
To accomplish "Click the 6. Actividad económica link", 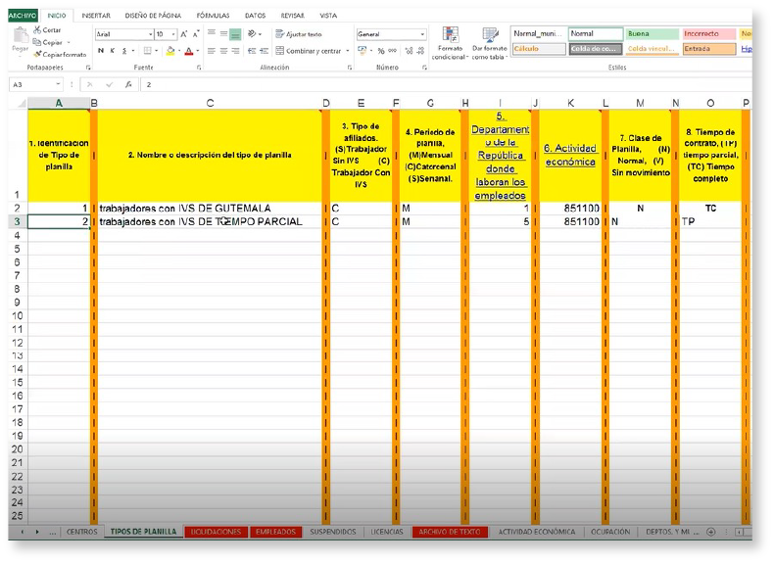I will coord(570,155).
